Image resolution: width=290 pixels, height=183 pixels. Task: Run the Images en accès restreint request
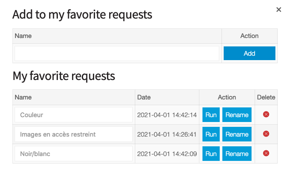tap(211, 134)
